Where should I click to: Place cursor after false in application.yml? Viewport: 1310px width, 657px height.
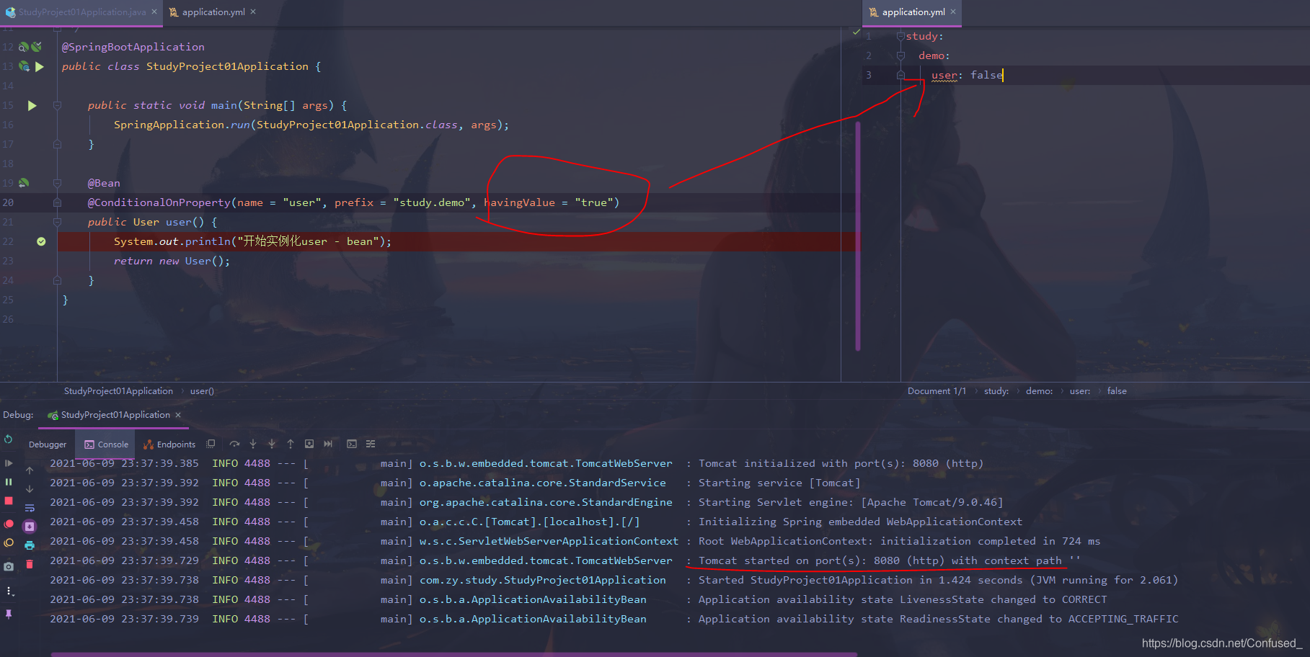pos(1003,75)
